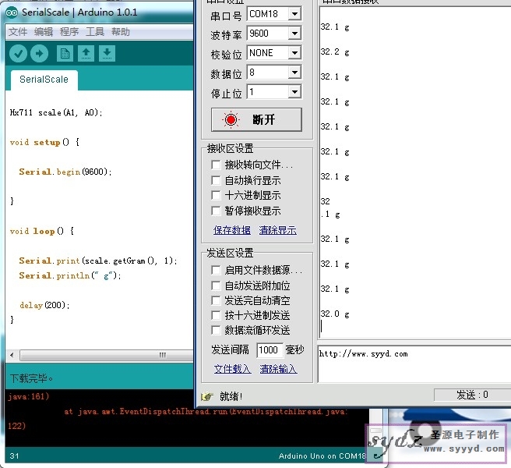This screenshot has width=511, height=468.
Task: Click the 清除显示 link
Action: point(277,230)
